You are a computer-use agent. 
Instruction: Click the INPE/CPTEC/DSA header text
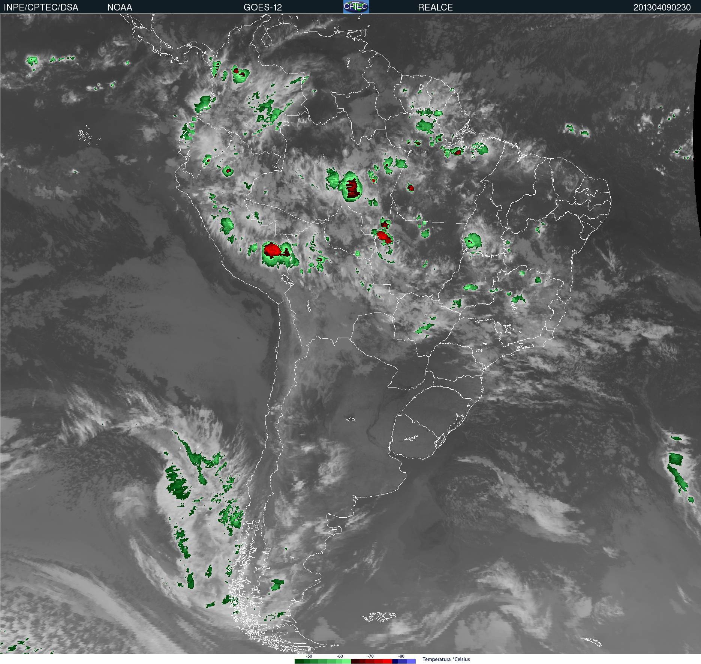click(41, 8)
